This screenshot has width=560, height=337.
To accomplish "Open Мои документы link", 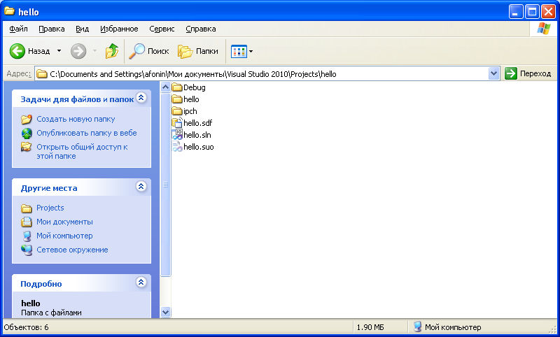I will pyautogui.click(x=64, y=222).
